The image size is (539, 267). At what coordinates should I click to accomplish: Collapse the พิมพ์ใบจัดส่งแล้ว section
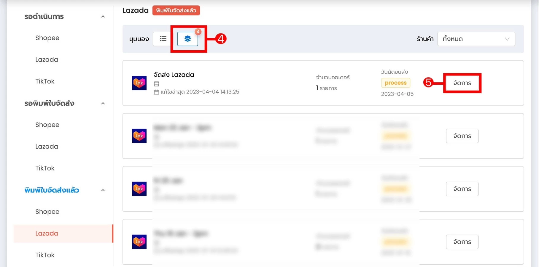click(x=103, y=190)
